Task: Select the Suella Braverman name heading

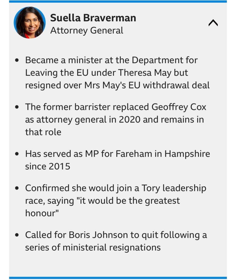Action: 93,18
